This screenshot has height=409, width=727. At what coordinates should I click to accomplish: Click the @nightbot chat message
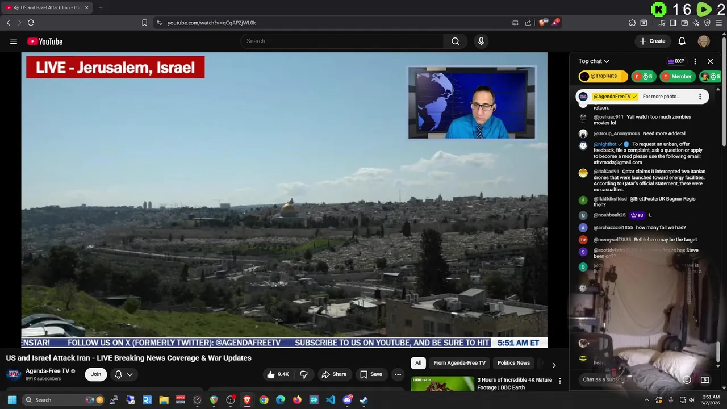[x=642, y=153]
